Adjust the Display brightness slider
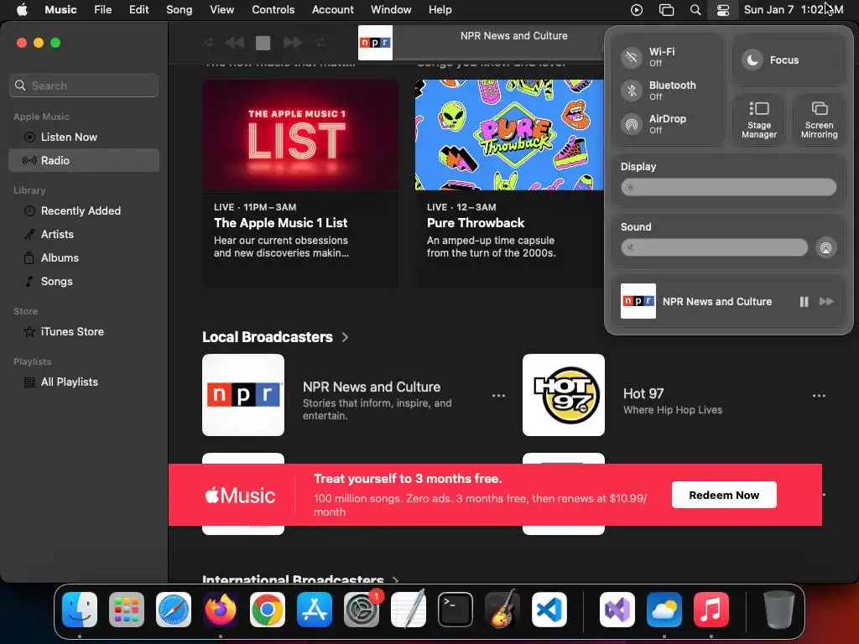Screen dimensions: 859x644 pyautogui.click(x=729, y=187)
